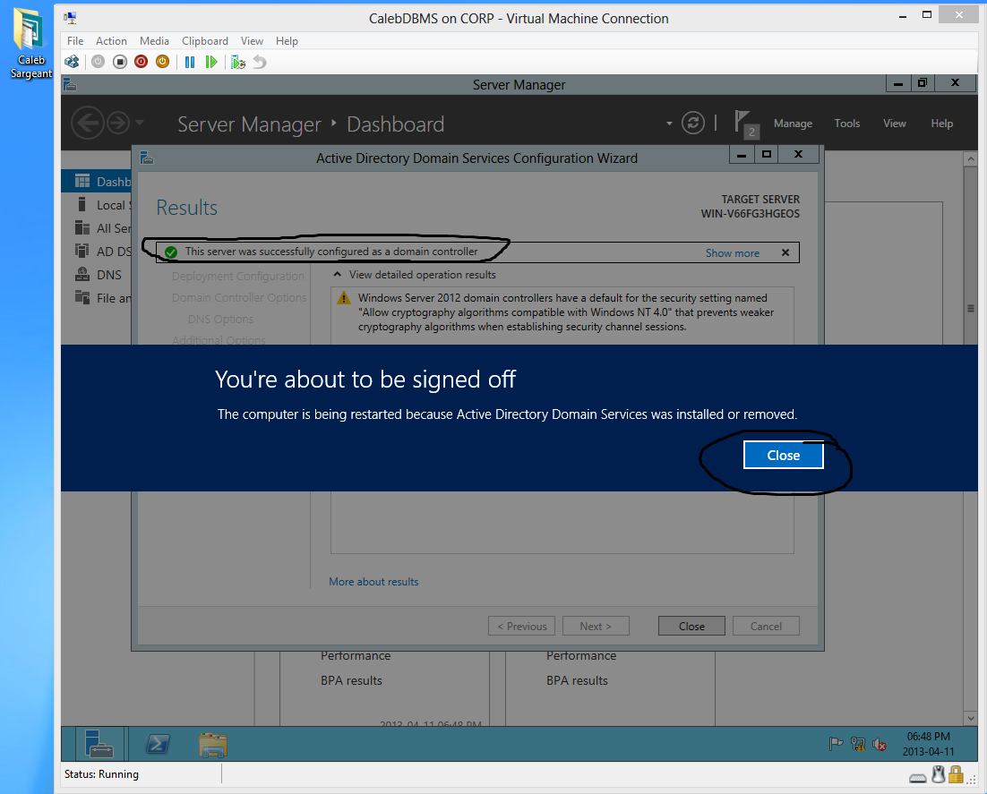
Task: Click DNS Options wizard step
Action: tap(220, 319)
